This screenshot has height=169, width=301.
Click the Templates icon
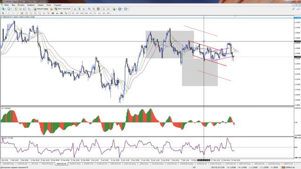(x=126, y=9)
